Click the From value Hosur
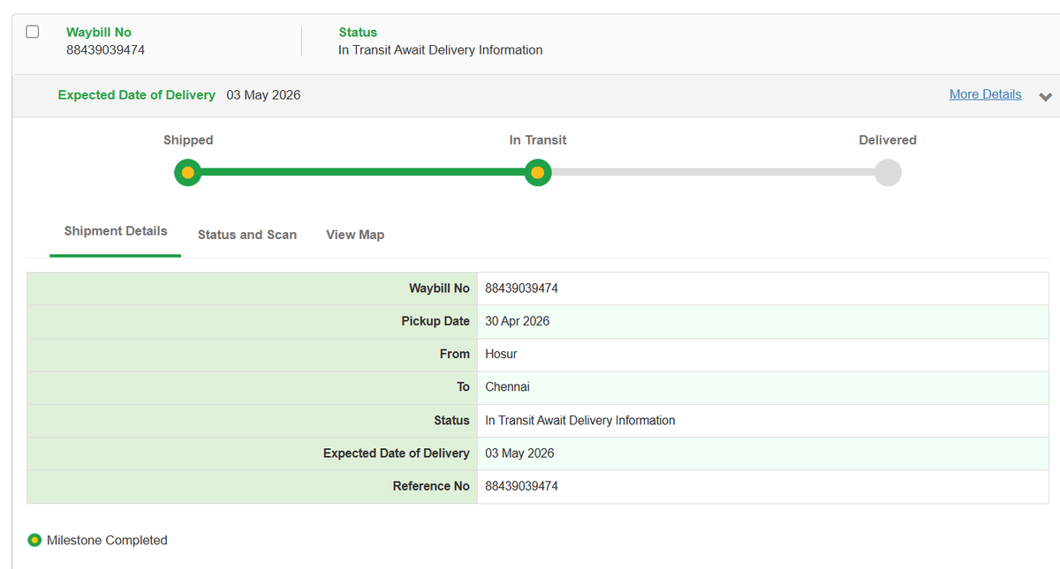Screen dimensions: 1060x569 tap(502, 354)
